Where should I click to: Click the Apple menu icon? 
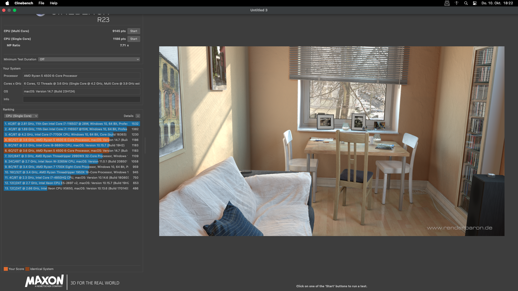pos(7,3)
